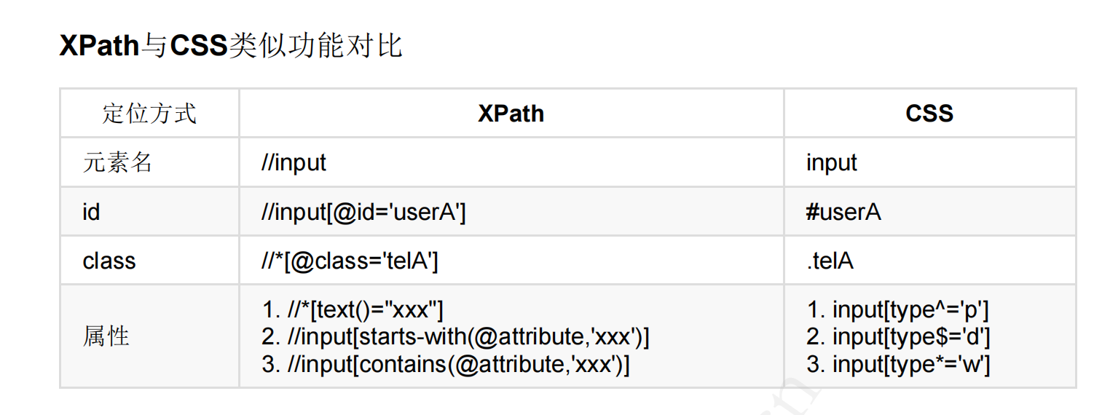Click the input[type^='p'] CSS line

897,310
